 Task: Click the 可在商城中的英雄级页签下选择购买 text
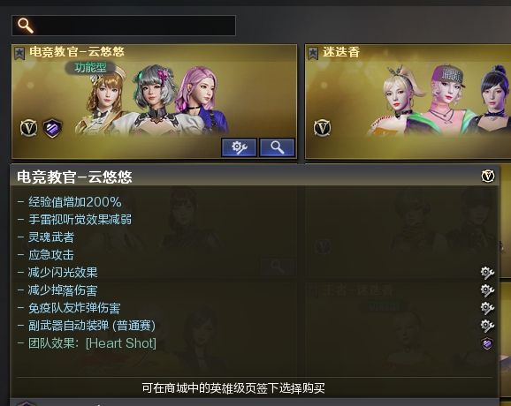tap(233, 388)
